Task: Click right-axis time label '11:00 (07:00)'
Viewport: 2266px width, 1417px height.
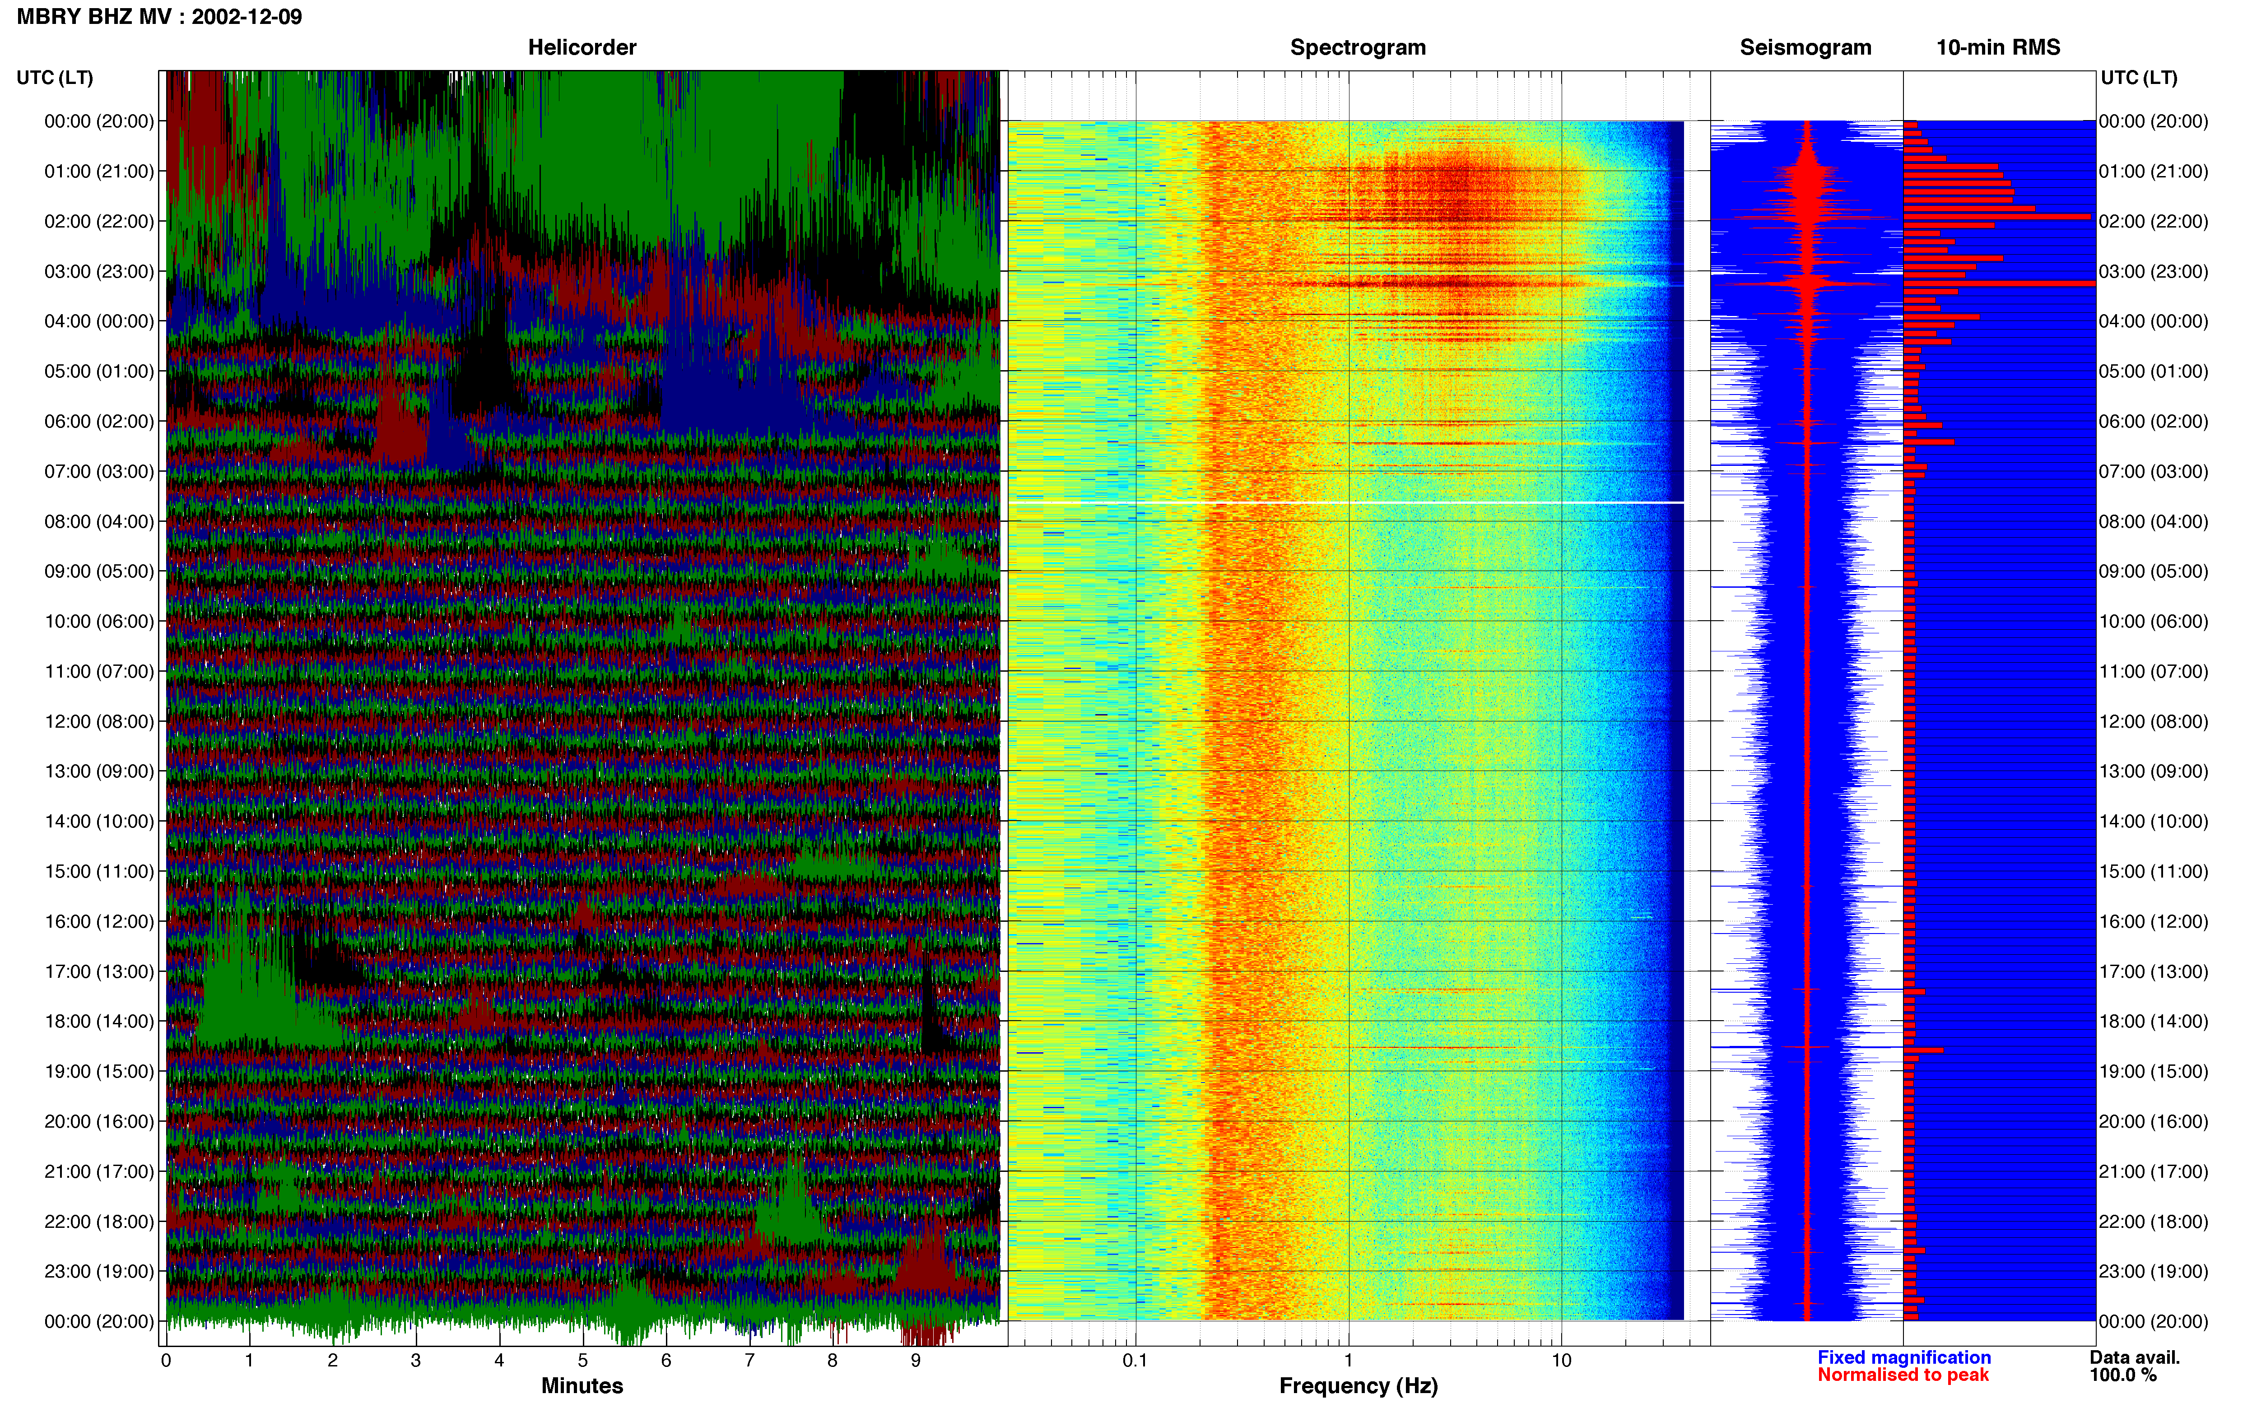Action: pyautogui.click(x=2154, y=672)
